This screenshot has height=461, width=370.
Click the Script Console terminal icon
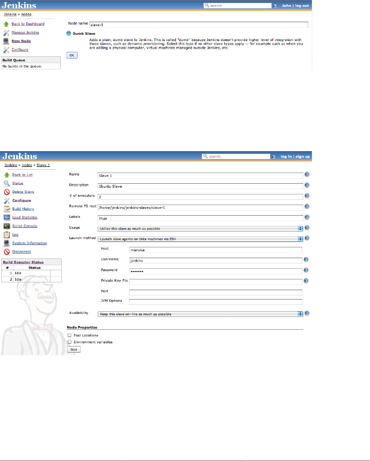point(7,226)
